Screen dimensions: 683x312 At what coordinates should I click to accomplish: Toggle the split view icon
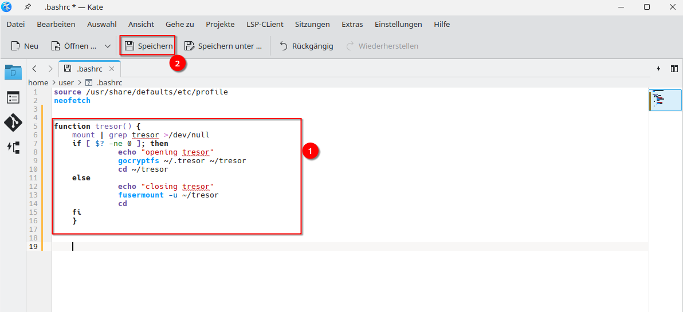(x=674, y=69)
